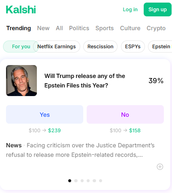Screen dimensions: 172x193
Task: Go to the Politics tab
Action: tap(79, 28)
